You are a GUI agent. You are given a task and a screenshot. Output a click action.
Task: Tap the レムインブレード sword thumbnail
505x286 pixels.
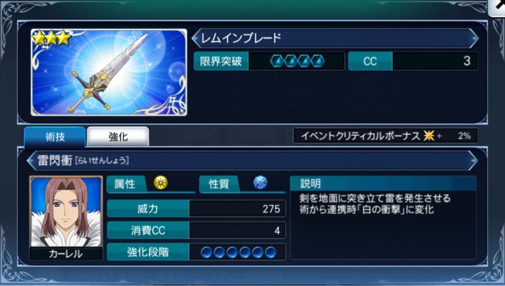109,72
